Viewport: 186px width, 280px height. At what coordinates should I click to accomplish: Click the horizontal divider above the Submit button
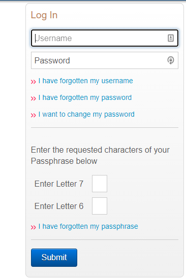tap(105, 239)
